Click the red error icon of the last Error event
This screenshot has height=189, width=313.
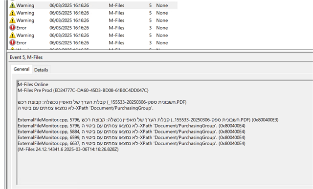(x=12, y=42)
